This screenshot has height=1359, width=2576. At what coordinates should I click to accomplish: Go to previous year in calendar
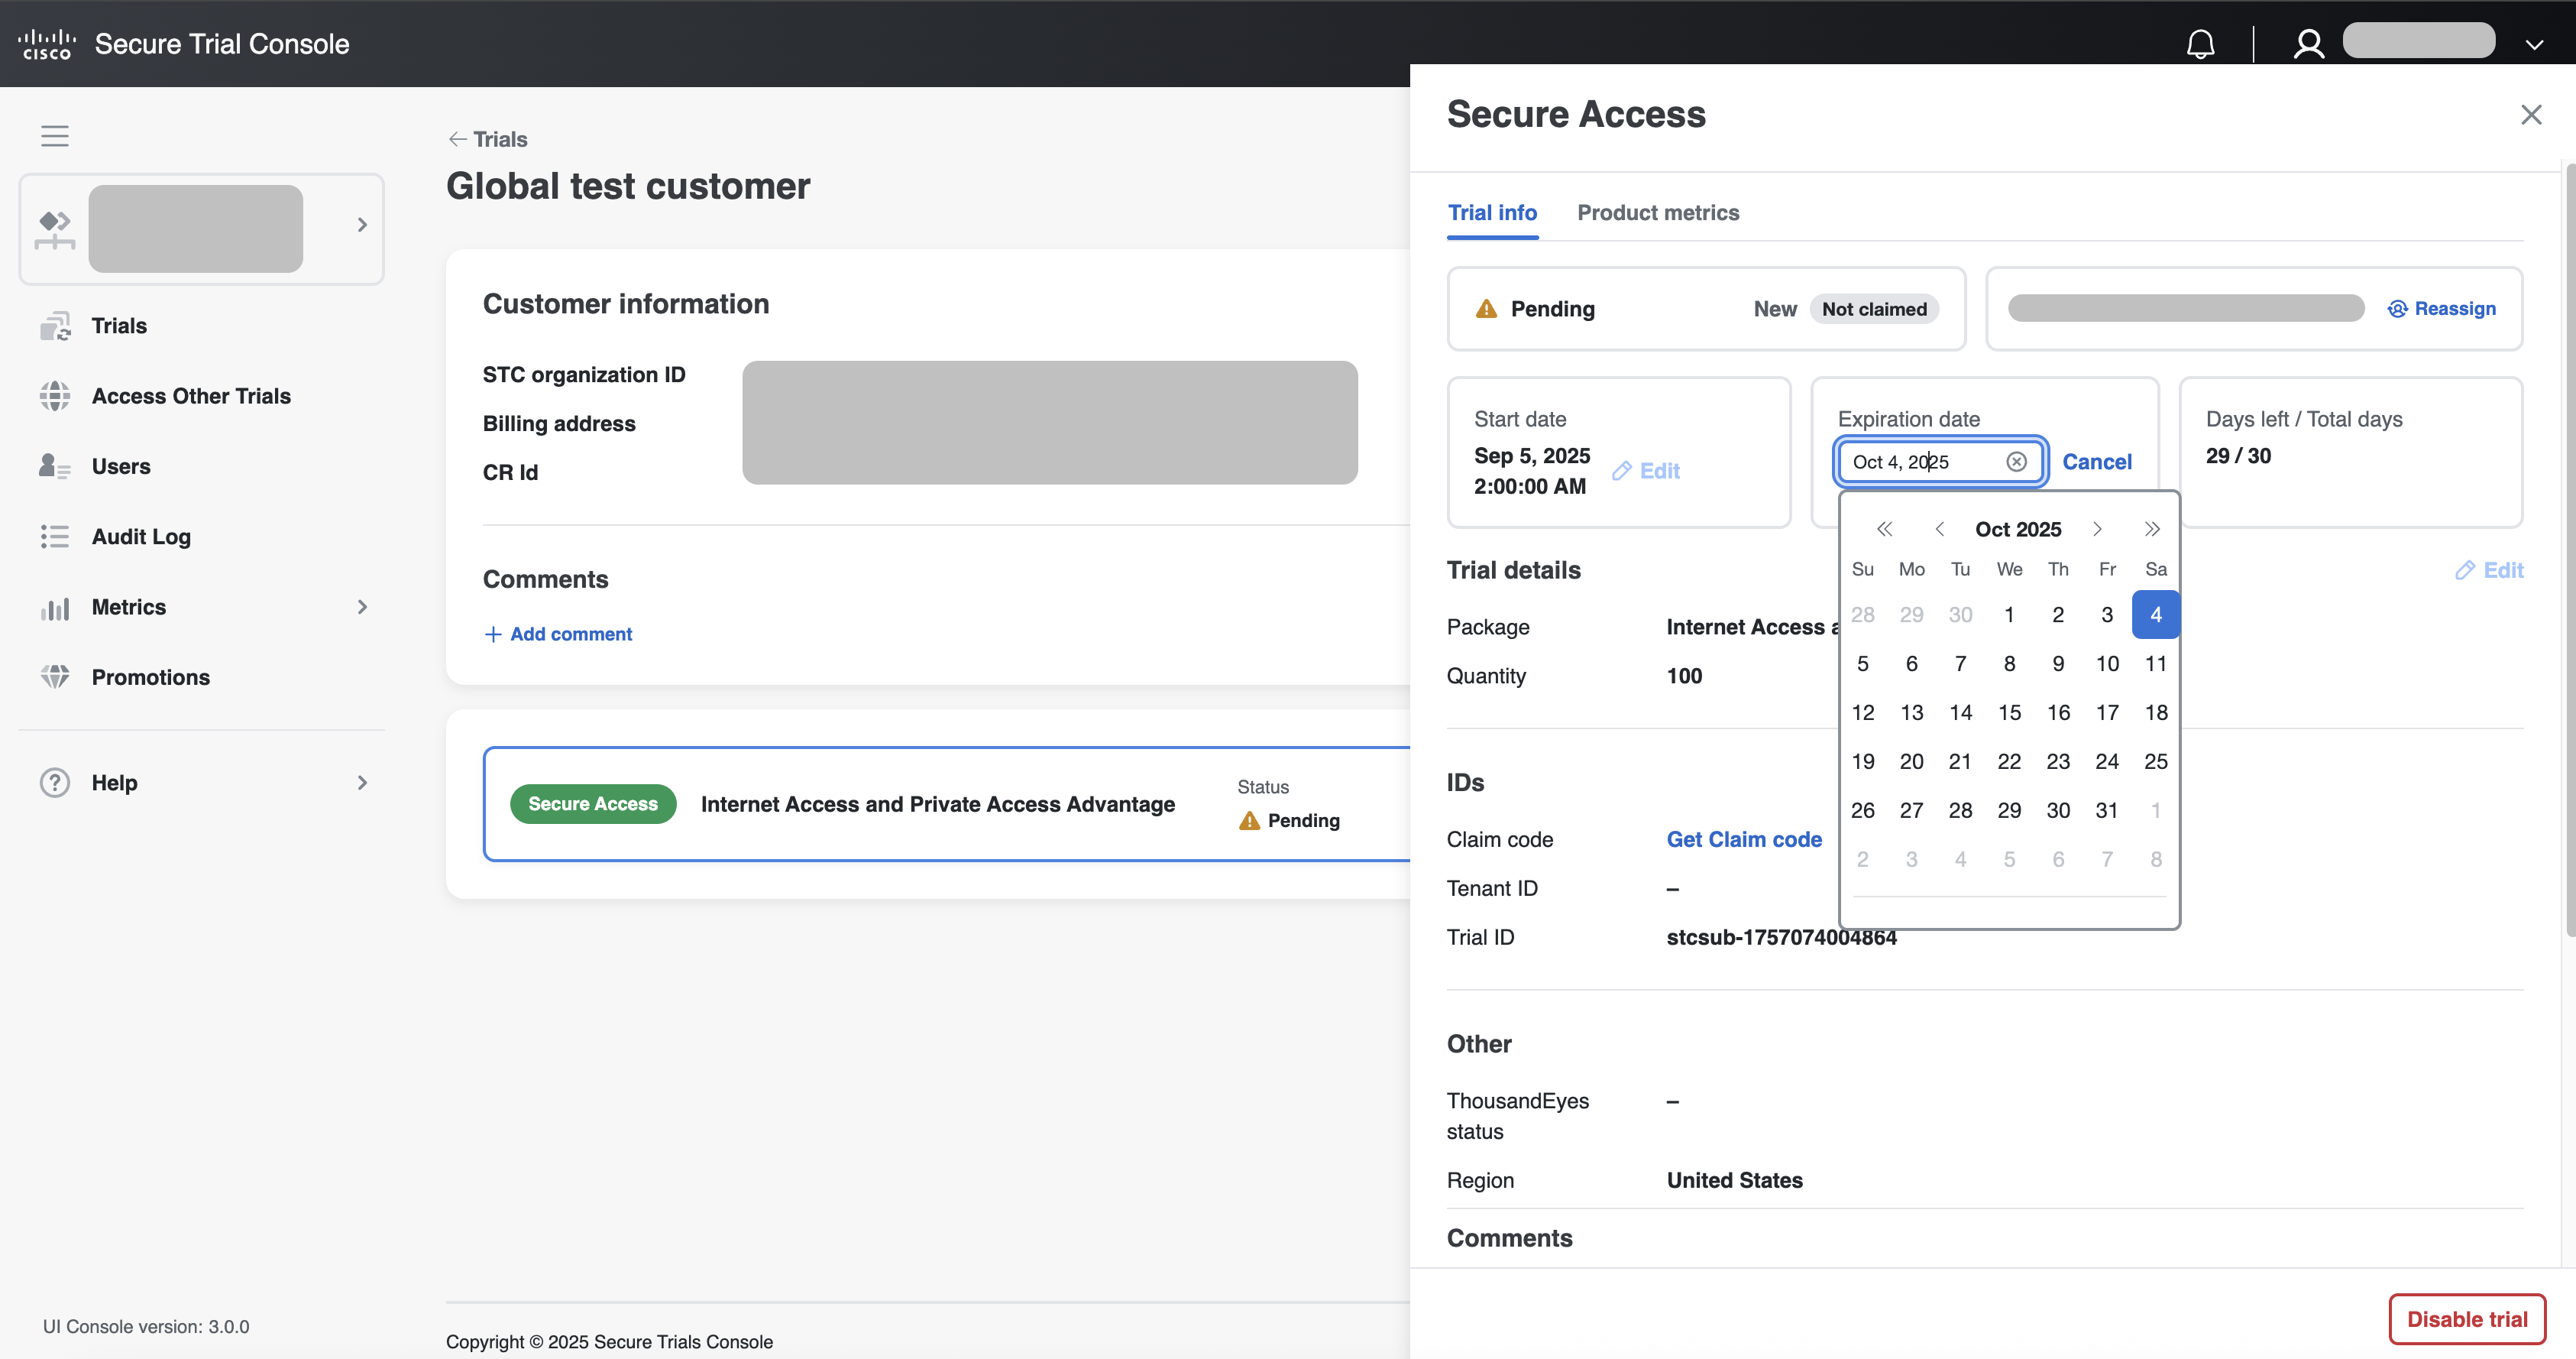(x=1884, y=528)
